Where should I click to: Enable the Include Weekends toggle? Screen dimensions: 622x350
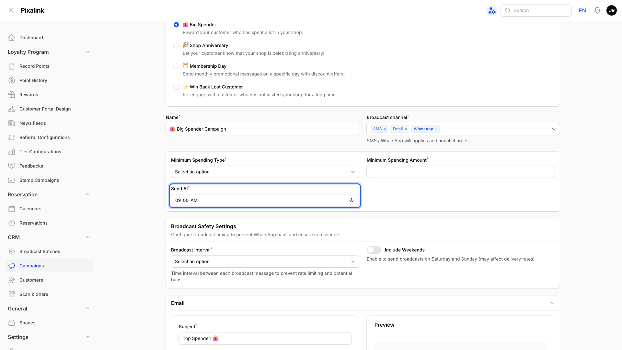pos(374,250)
